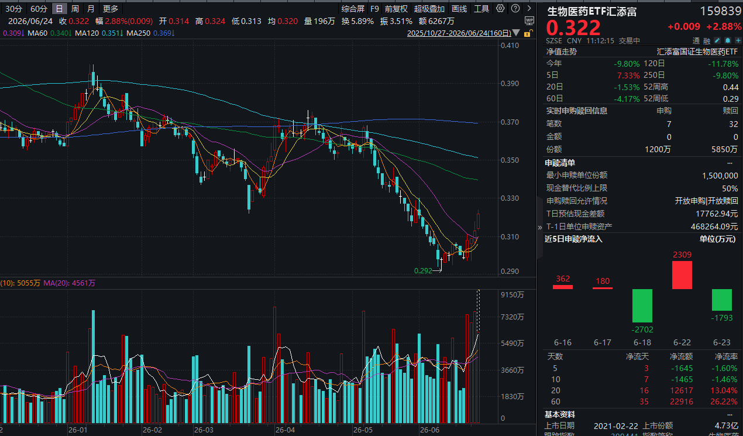Open the 申赎清单 more options ellipsis
The height and width of the screenshot is (436, 743).
730,163
